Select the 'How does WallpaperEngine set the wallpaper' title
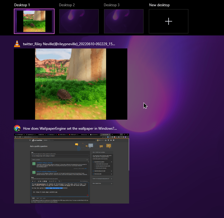The height and width of the screenshot is (218, 224). coord(70,128)
